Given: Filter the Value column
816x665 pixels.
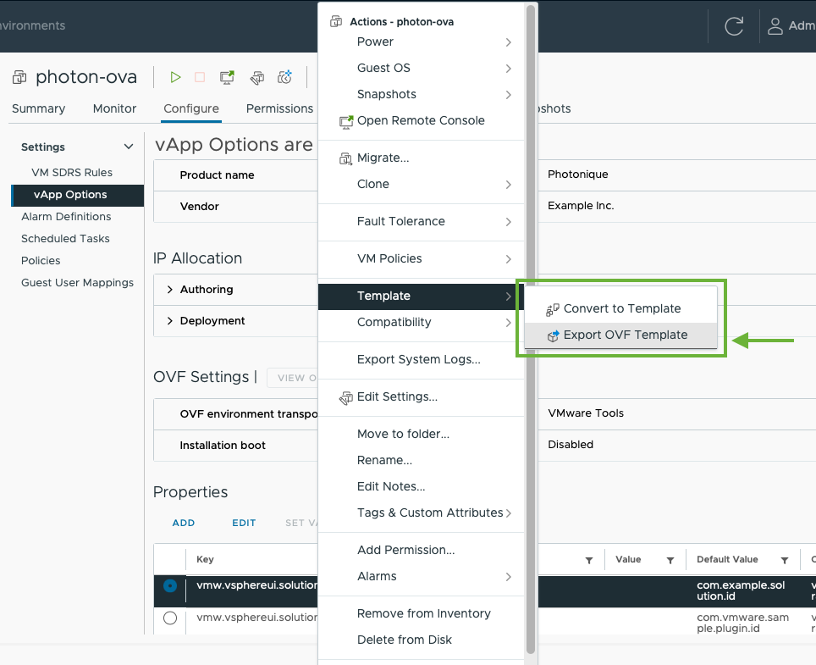Looking at the screenshot, I should tap(670, 560).
